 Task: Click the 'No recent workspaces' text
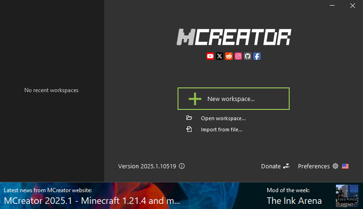[x=51, y=90]
